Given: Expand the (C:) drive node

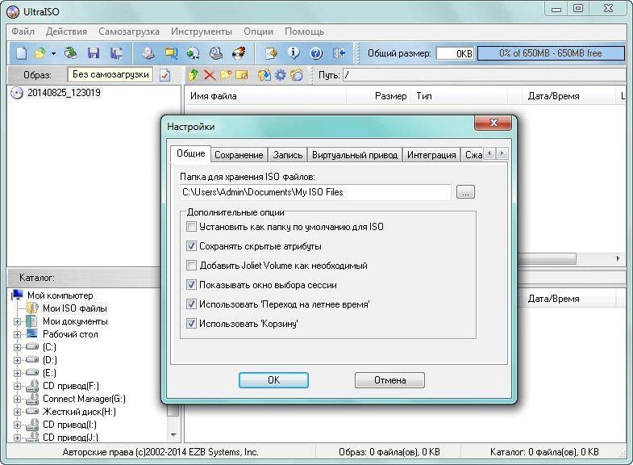Looking at the screenshot, I should pyautogui.click(x=17, y=348).
